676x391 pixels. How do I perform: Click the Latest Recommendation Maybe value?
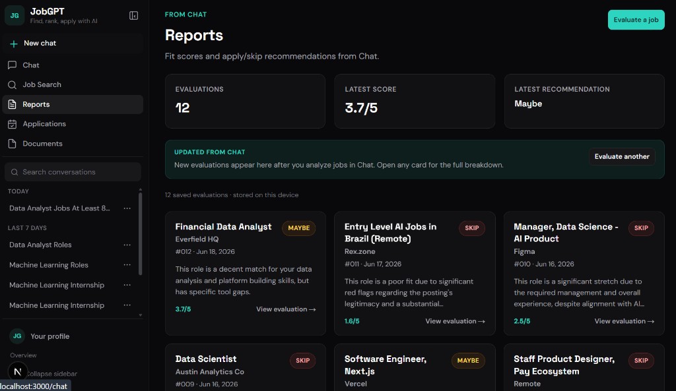pos(528,104)
